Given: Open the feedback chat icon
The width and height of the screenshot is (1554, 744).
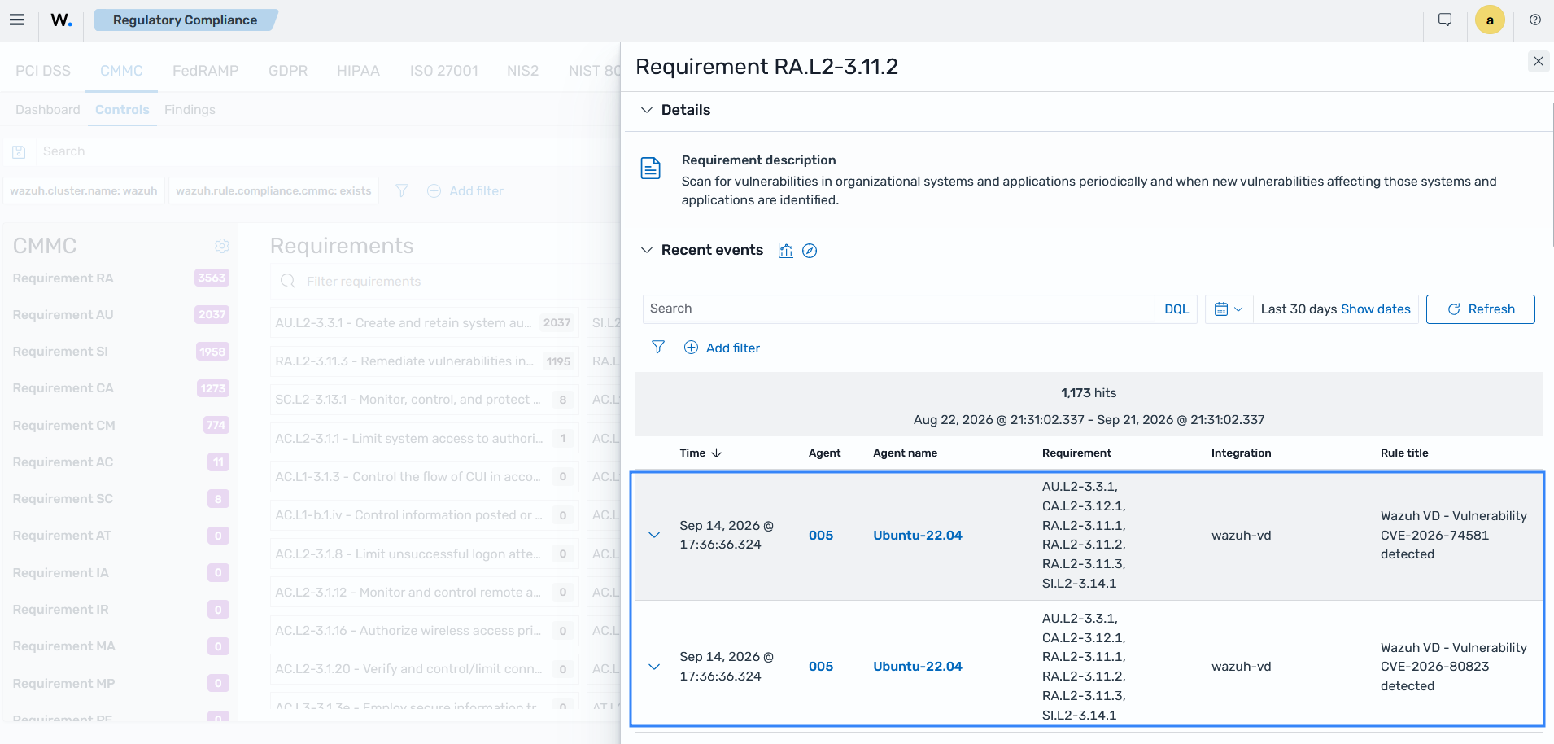Looking at the screenshot, I should [1445, 20].
